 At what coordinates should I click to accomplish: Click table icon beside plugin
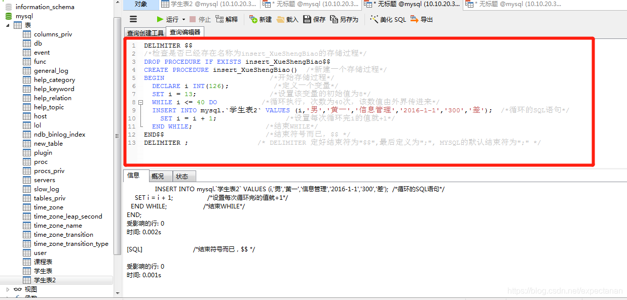coord(27,153)
